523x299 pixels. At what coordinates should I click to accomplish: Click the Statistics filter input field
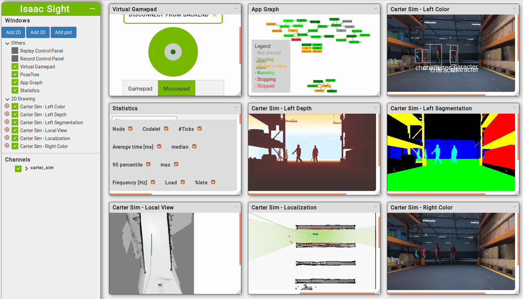click(x=144, y=118)
